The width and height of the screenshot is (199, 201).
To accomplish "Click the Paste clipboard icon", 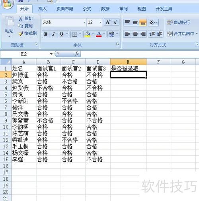I will point(9,21).
